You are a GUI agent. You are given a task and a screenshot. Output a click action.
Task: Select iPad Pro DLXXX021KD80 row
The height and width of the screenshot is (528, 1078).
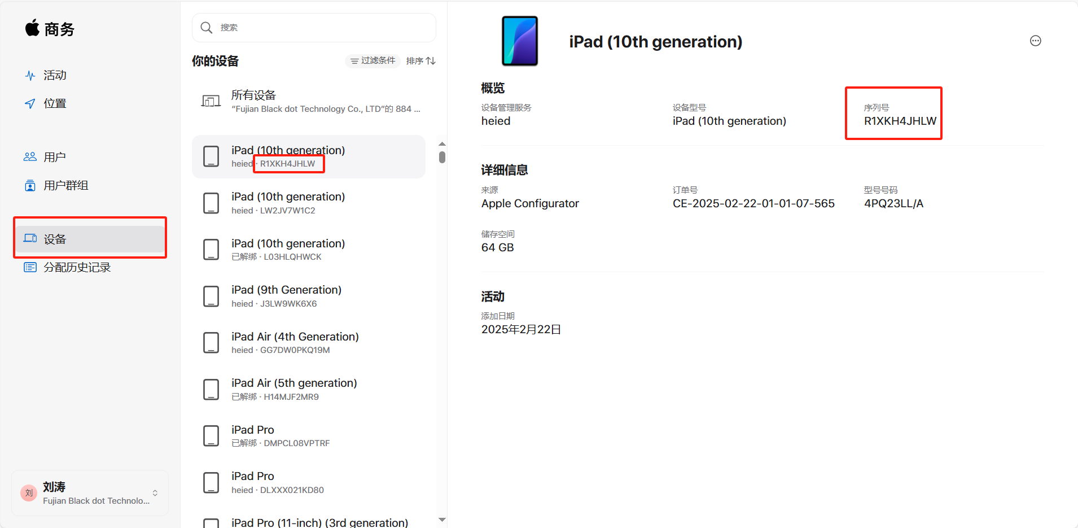click(x=309, y=483)
